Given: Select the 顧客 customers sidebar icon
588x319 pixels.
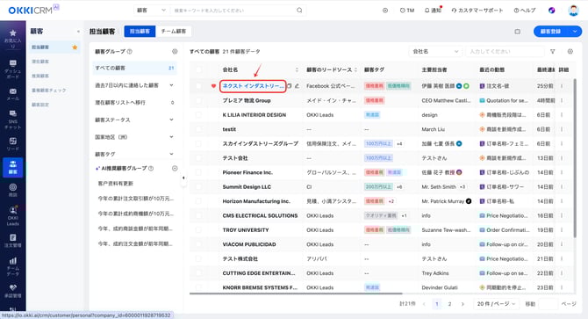Looking at the screenshot, I should point(13,167).
